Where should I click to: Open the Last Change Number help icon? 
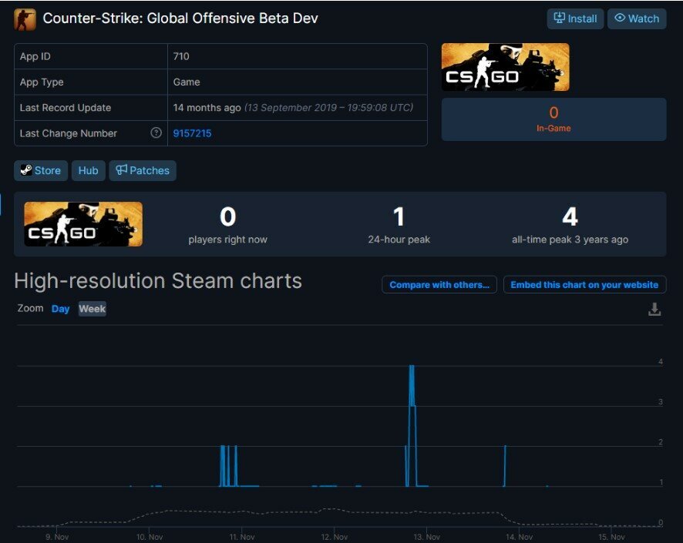tap(156, 132)
